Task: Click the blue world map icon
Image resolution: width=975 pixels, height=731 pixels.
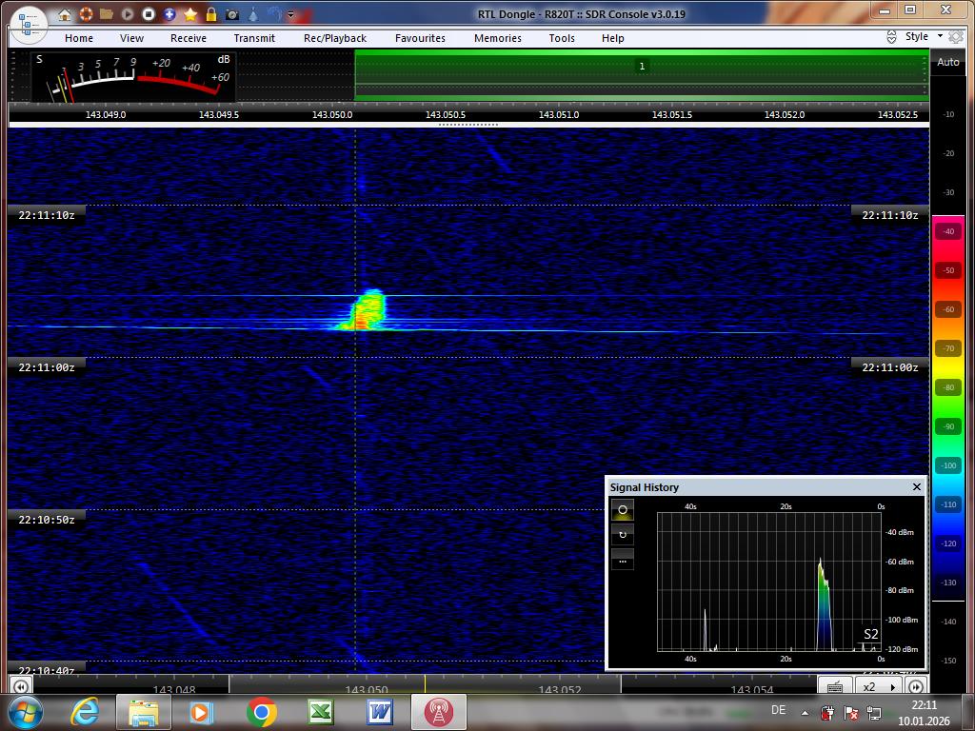Action: (x=274, y=13)
